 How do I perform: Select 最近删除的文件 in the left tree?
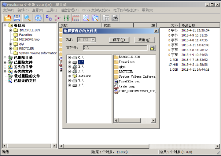(27, 76)
